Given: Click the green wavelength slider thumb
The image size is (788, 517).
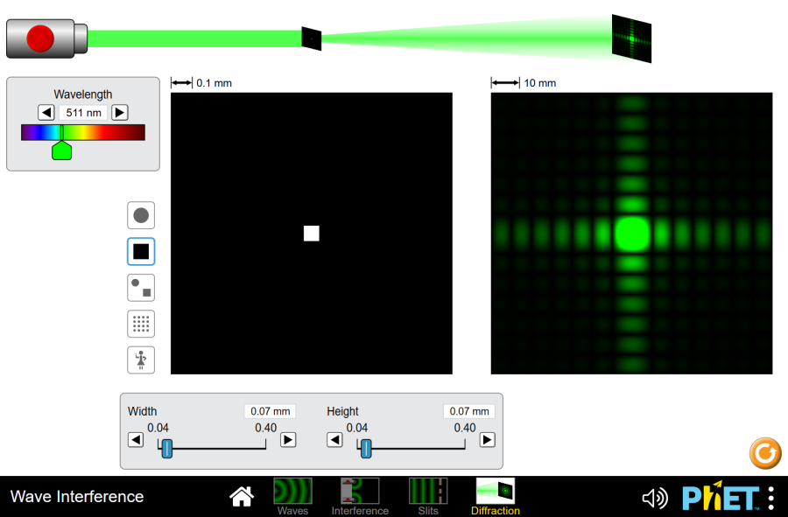Looking at the screenshot, I should [x=62, y=150].
